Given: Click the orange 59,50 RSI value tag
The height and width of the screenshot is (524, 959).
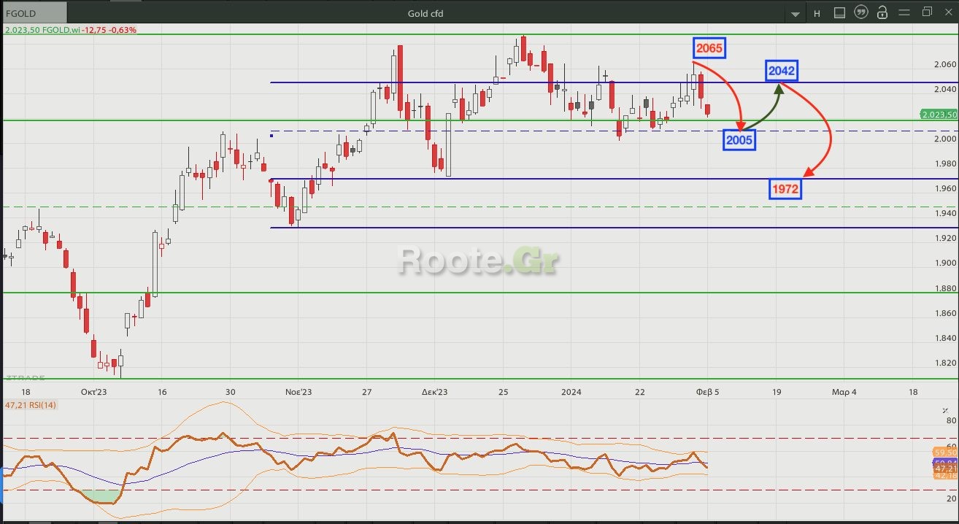Looking at the screenshot, I should pos(945,452).
